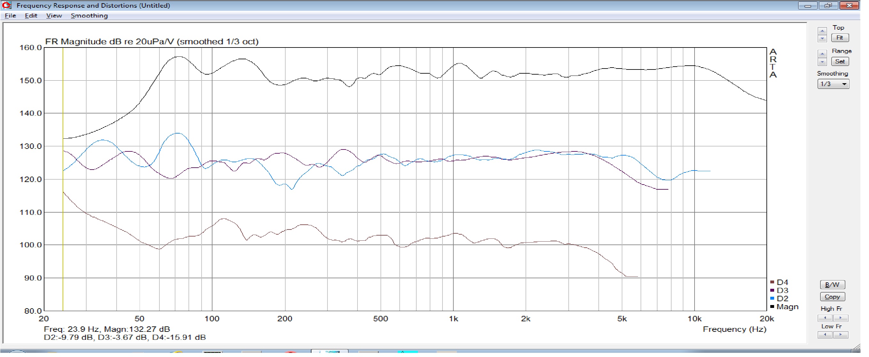Decrease Range with down arrow
869x357 pixels.
pyautogui.click(x=822, y=62)
